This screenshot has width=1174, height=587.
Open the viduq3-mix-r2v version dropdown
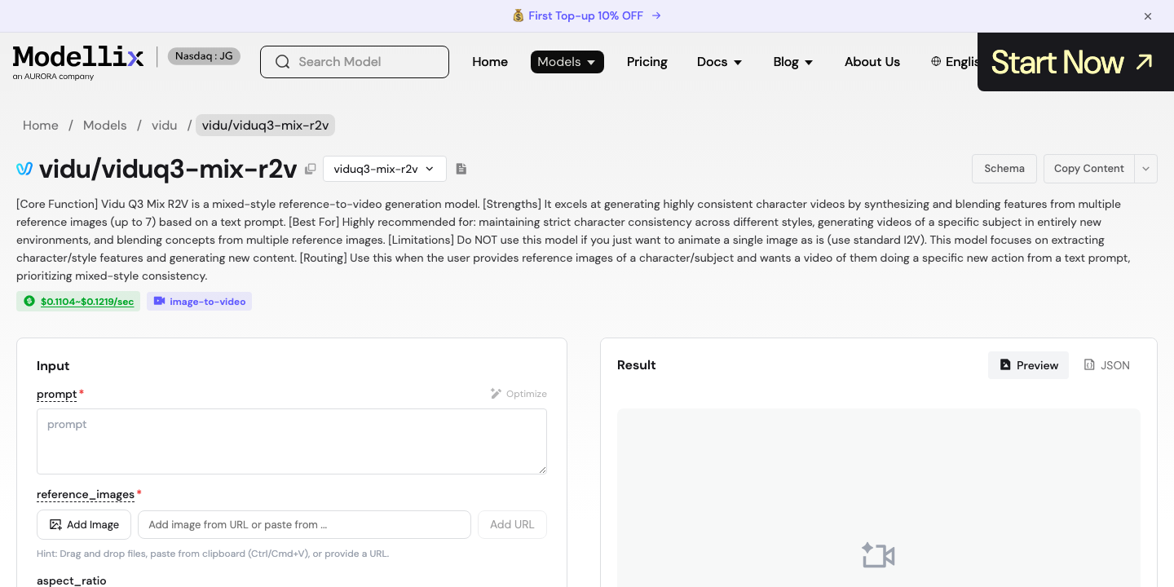[385, 169]
